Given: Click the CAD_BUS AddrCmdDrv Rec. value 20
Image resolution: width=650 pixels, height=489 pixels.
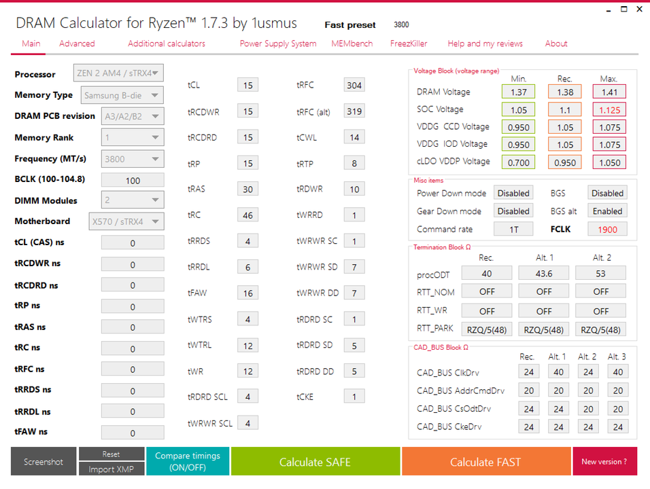Looking at the screenshot, I should [x=528, y=390].
